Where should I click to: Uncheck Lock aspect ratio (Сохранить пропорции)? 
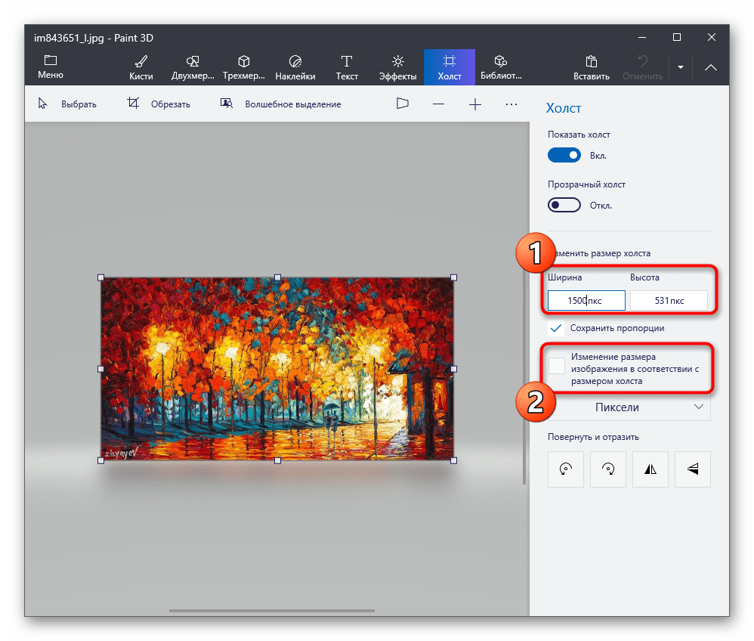(557, 328)
